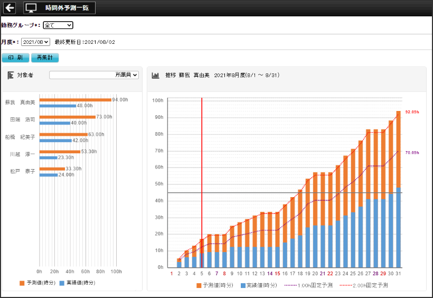Viewport: 433px width, 298px height.
Task: Click the back arrow icon
Action: coord(10,8)
